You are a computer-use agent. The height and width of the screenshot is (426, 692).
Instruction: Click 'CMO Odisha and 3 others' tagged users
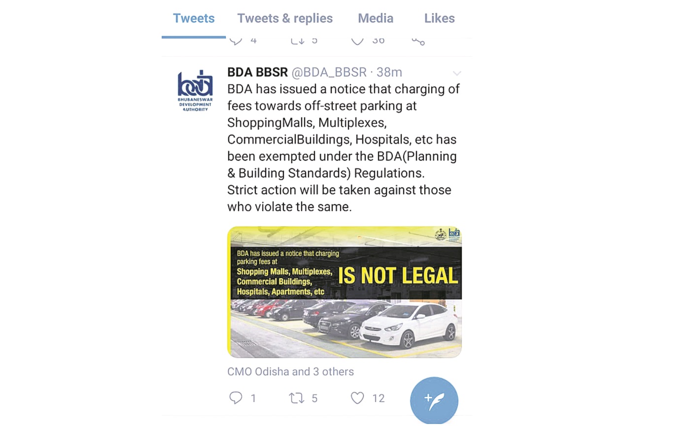click(290, 372)
